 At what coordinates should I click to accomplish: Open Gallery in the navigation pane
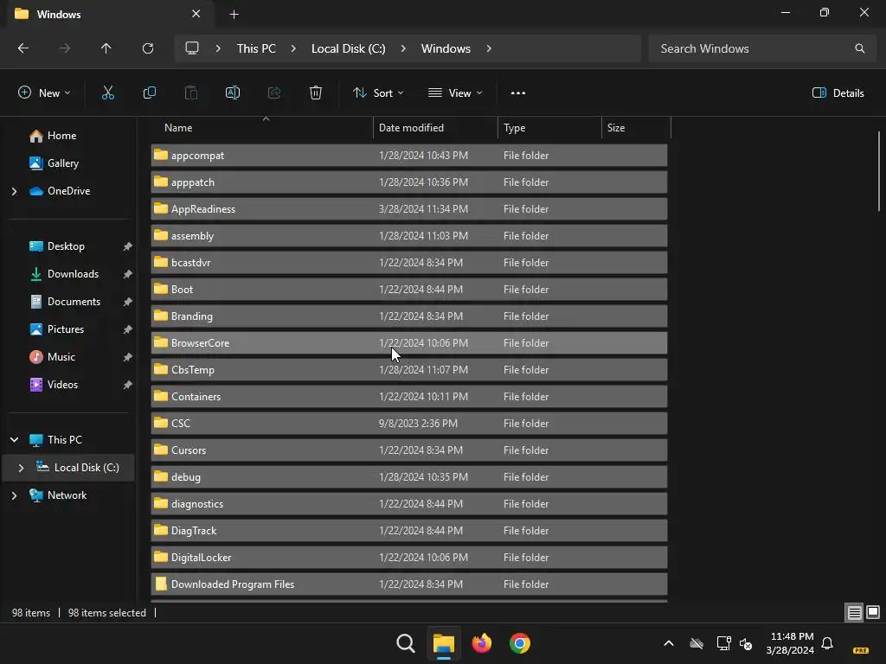[62, 163]
